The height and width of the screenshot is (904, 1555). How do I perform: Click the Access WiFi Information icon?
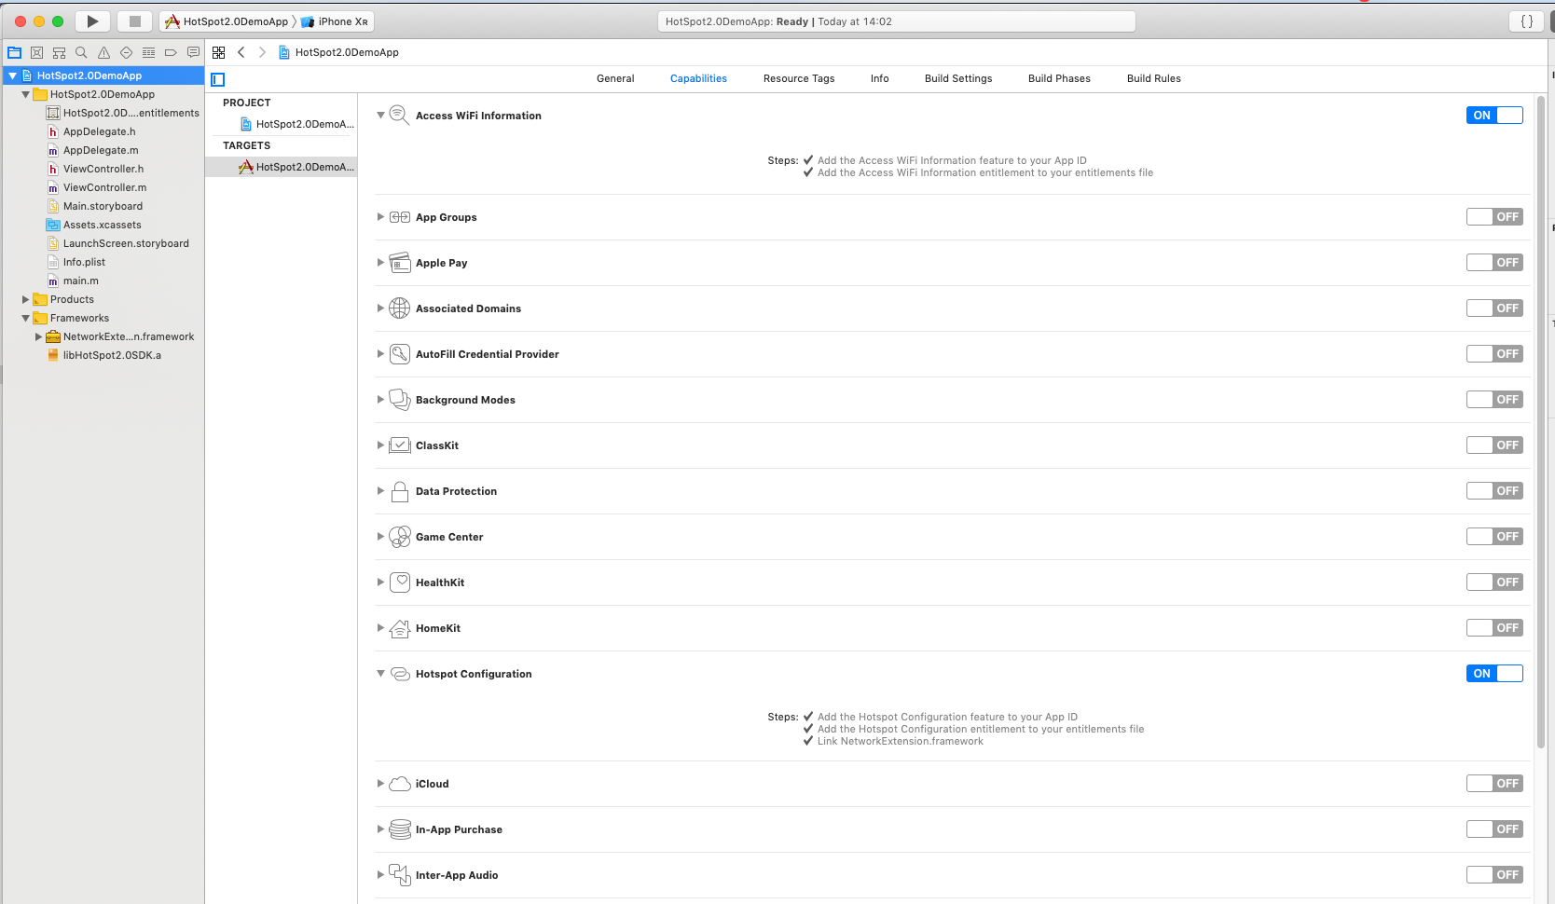399,116
